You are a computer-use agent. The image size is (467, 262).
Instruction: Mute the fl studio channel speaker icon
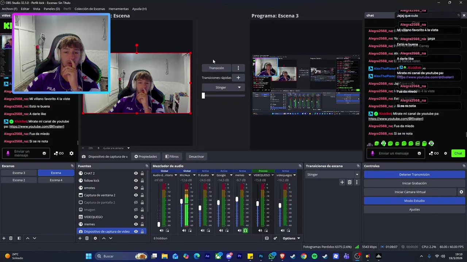pos(202,230)
